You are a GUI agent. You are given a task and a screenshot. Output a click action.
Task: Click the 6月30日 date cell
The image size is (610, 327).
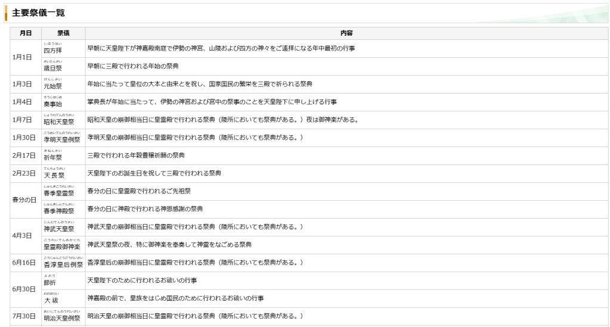click(26, 289)
